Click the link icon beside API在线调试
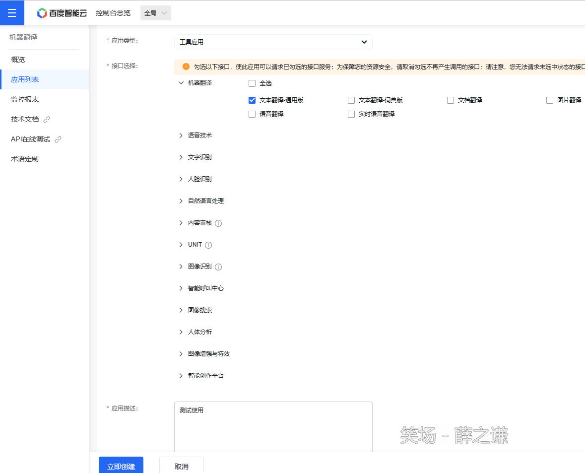The width and height of the screenshot is (585, 473). coord(58,139)
